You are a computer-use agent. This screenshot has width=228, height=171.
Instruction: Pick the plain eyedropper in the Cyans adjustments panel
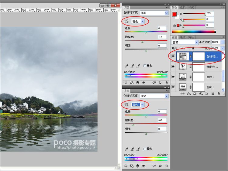(126, 66)
